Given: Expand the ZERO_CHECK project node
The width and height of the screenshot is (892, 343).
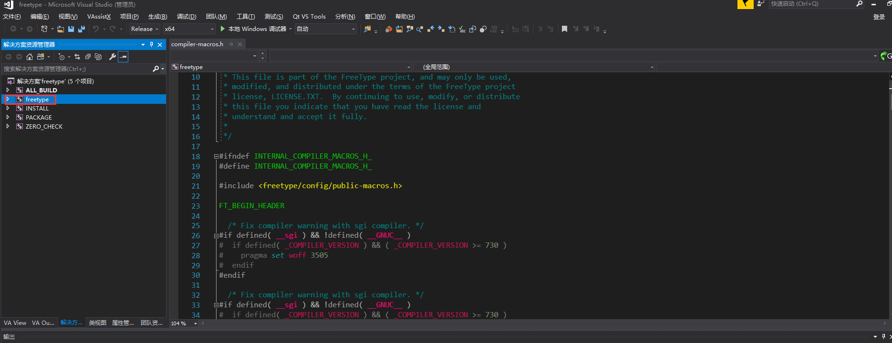Looking at the screenshot, I should [x=8, y=126].
